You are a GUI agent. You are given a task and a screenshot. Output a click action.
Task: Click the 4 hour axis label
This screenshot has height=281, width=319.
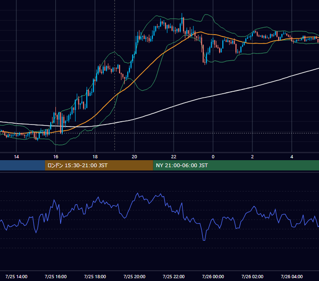coord(292,157)
